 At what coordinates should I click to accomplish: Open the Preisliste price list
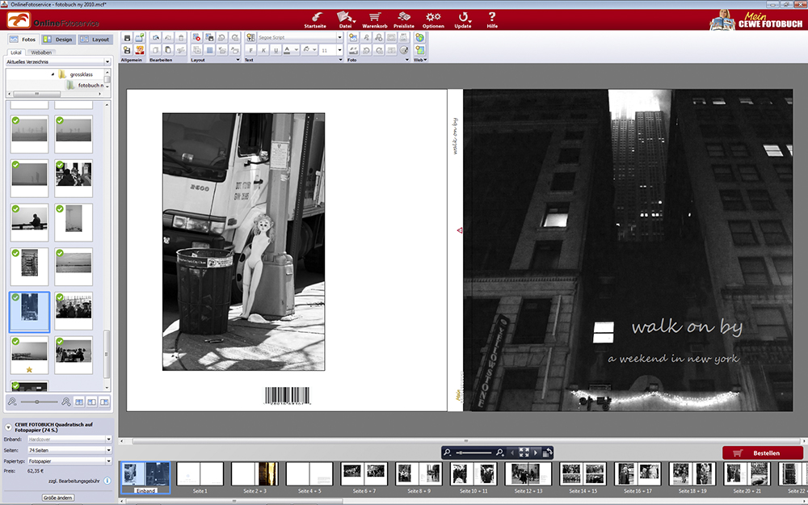pyautogui.click(x=404, y=19)
